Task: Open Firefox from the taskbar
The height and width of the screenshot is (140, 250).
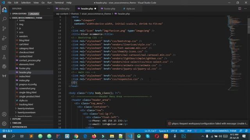Action: coord(94,136)
